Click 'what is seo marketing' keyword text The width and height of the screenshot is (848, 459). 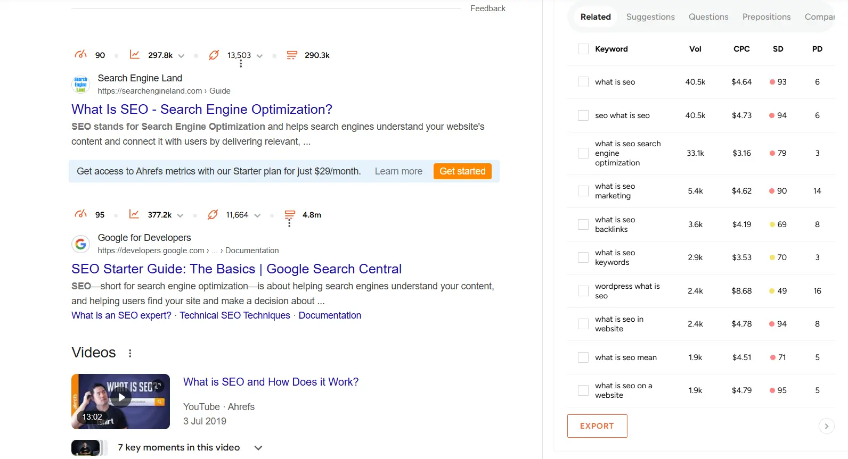[x=615, y=191]
